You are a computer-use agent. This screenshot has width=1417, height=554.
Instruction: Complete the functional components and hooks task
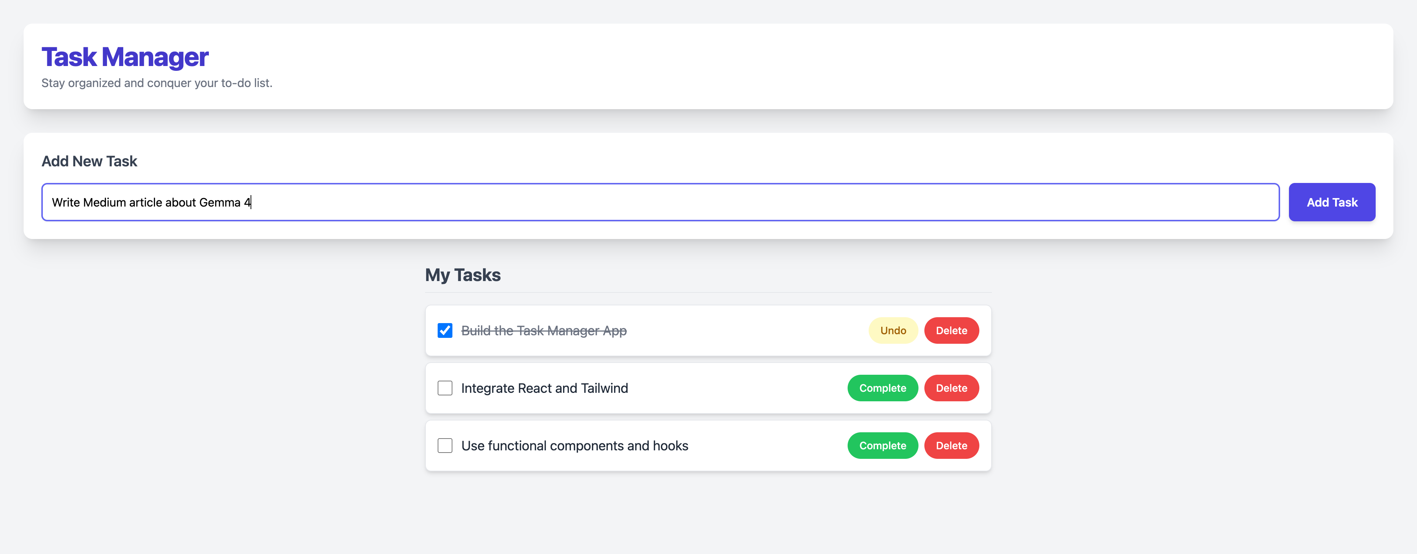coord(882,446)
